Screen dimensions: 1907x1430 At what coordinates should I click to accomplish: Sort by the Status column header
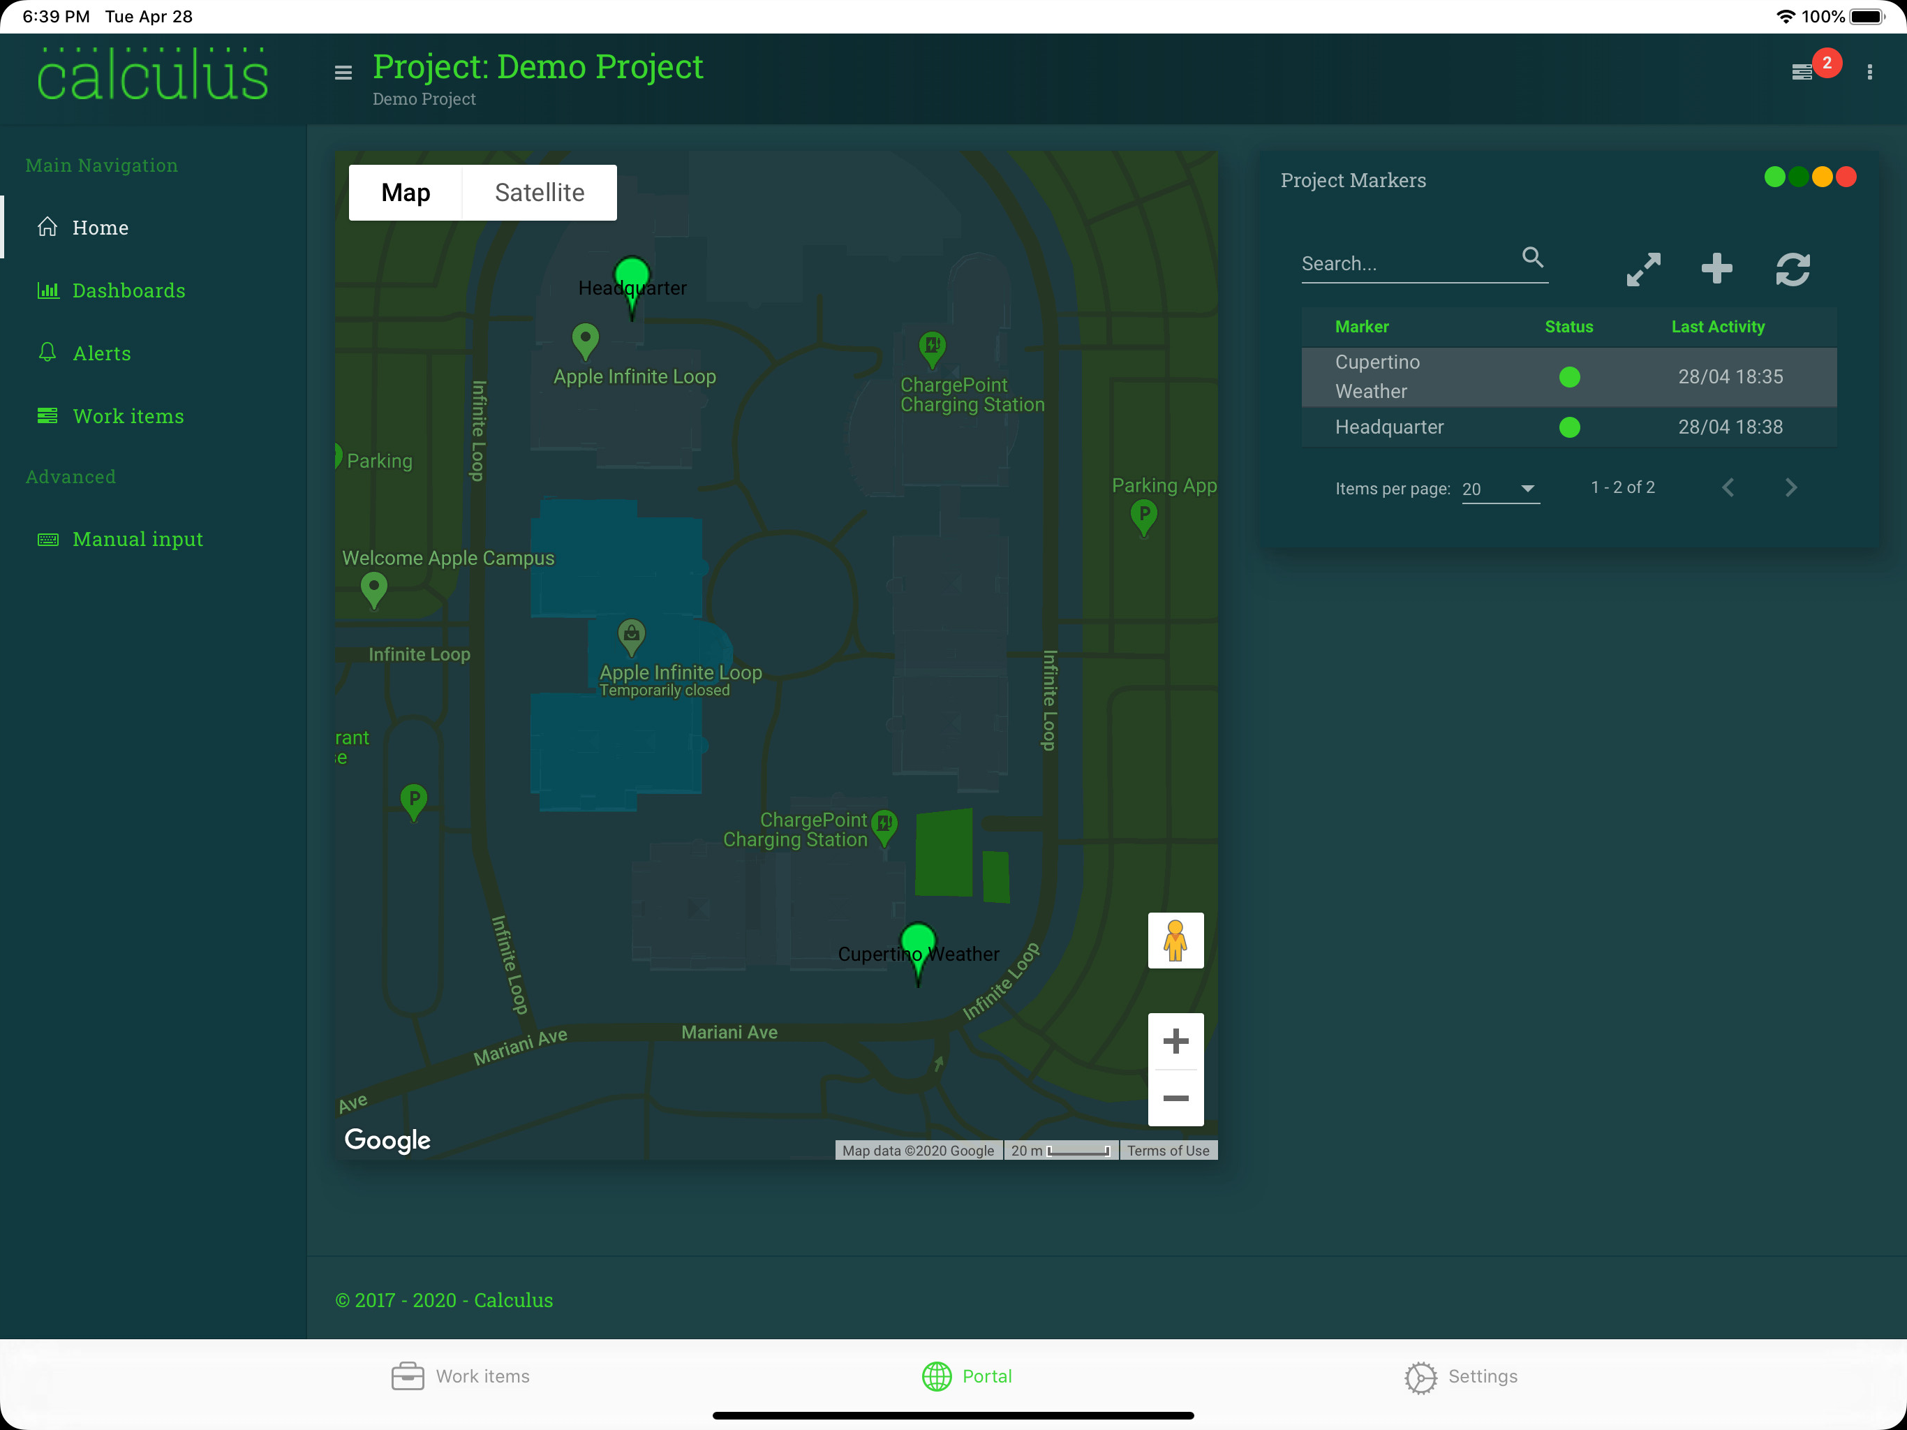(1568, 326)
